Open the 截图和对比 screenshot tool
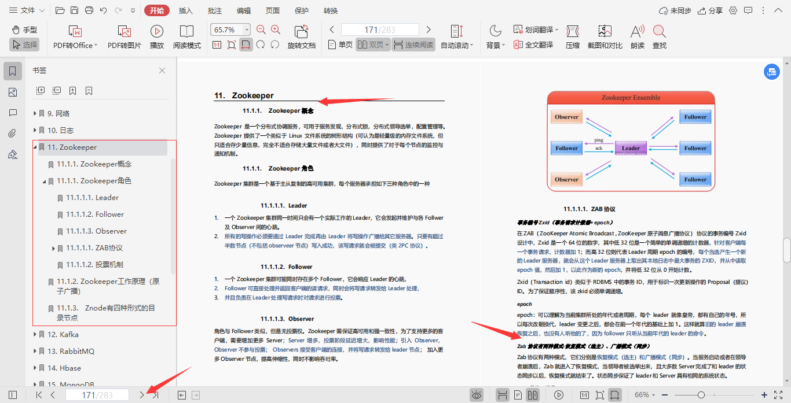Viewport: 791px width, 403px height. click(x=606, y=36)
